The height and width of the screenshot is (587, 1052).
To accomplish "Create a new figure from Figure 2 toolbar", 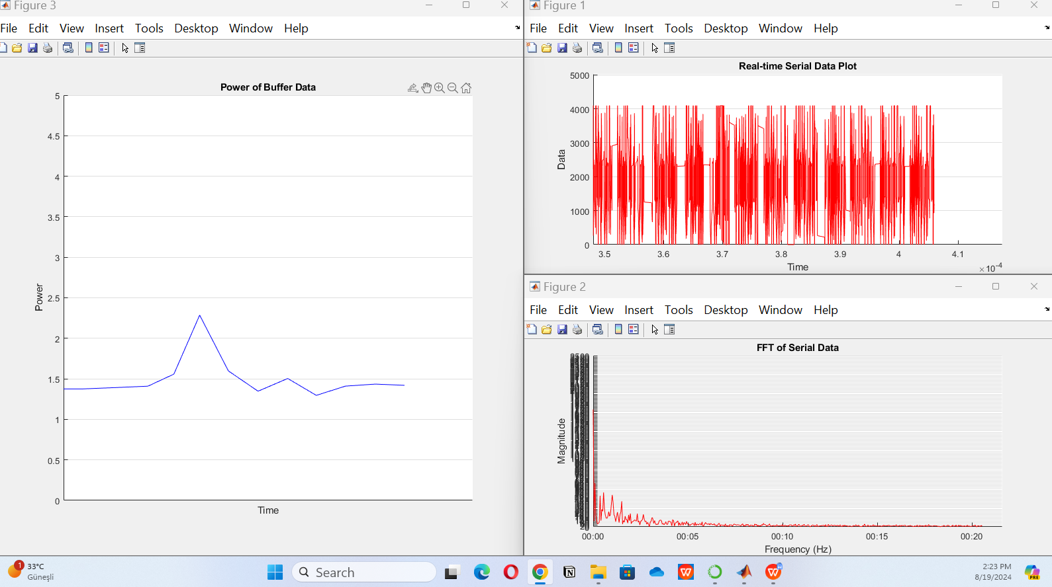I will 532,329.
